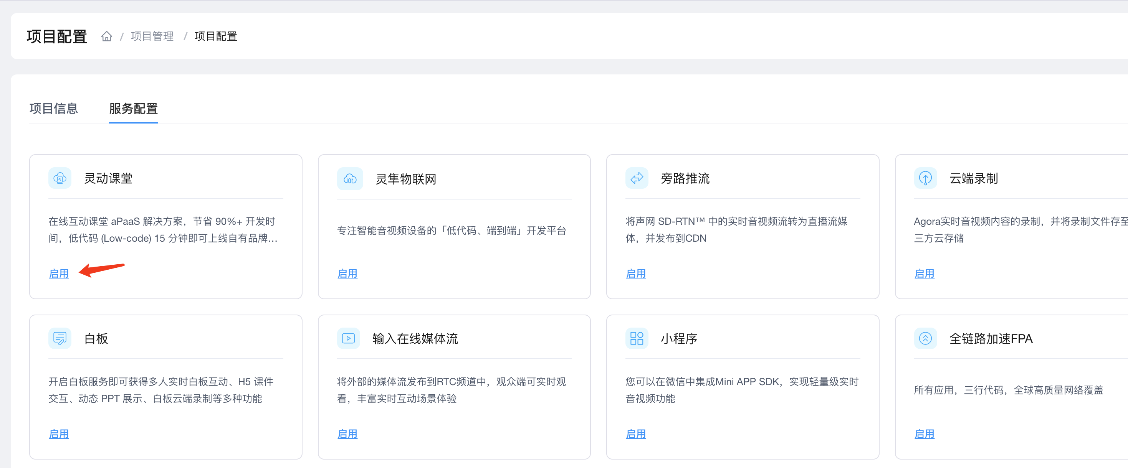Click the 灵动课堂 service icon
Viewport: 1128px width, 468px height.
coord(60,178)
